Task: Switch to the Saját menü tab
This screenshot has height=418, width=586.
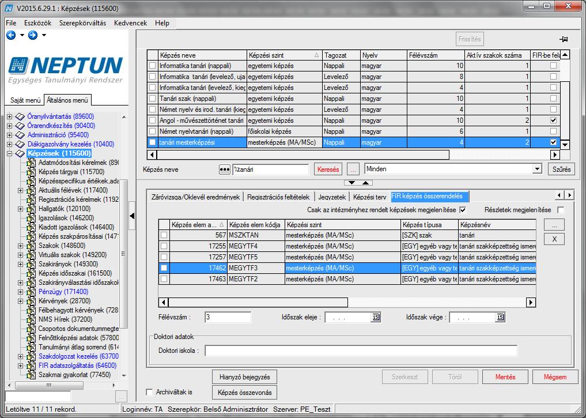Action: tap(25, 100)
